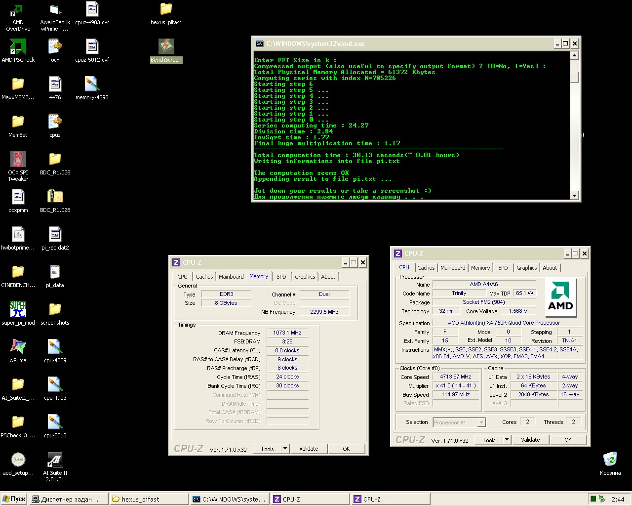The height and width of the screenshot is (506, 632).
Task: Open About tab in the right CPU-Z window
Action: click(550, 268)
